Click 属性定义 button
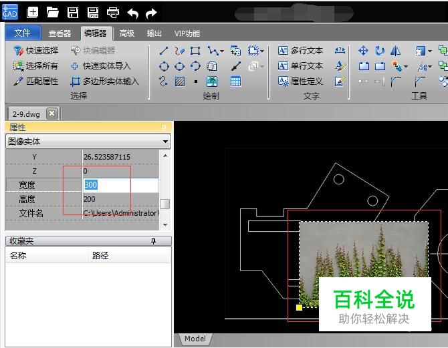Screen dimensions: 448x348 pos(301,81)
